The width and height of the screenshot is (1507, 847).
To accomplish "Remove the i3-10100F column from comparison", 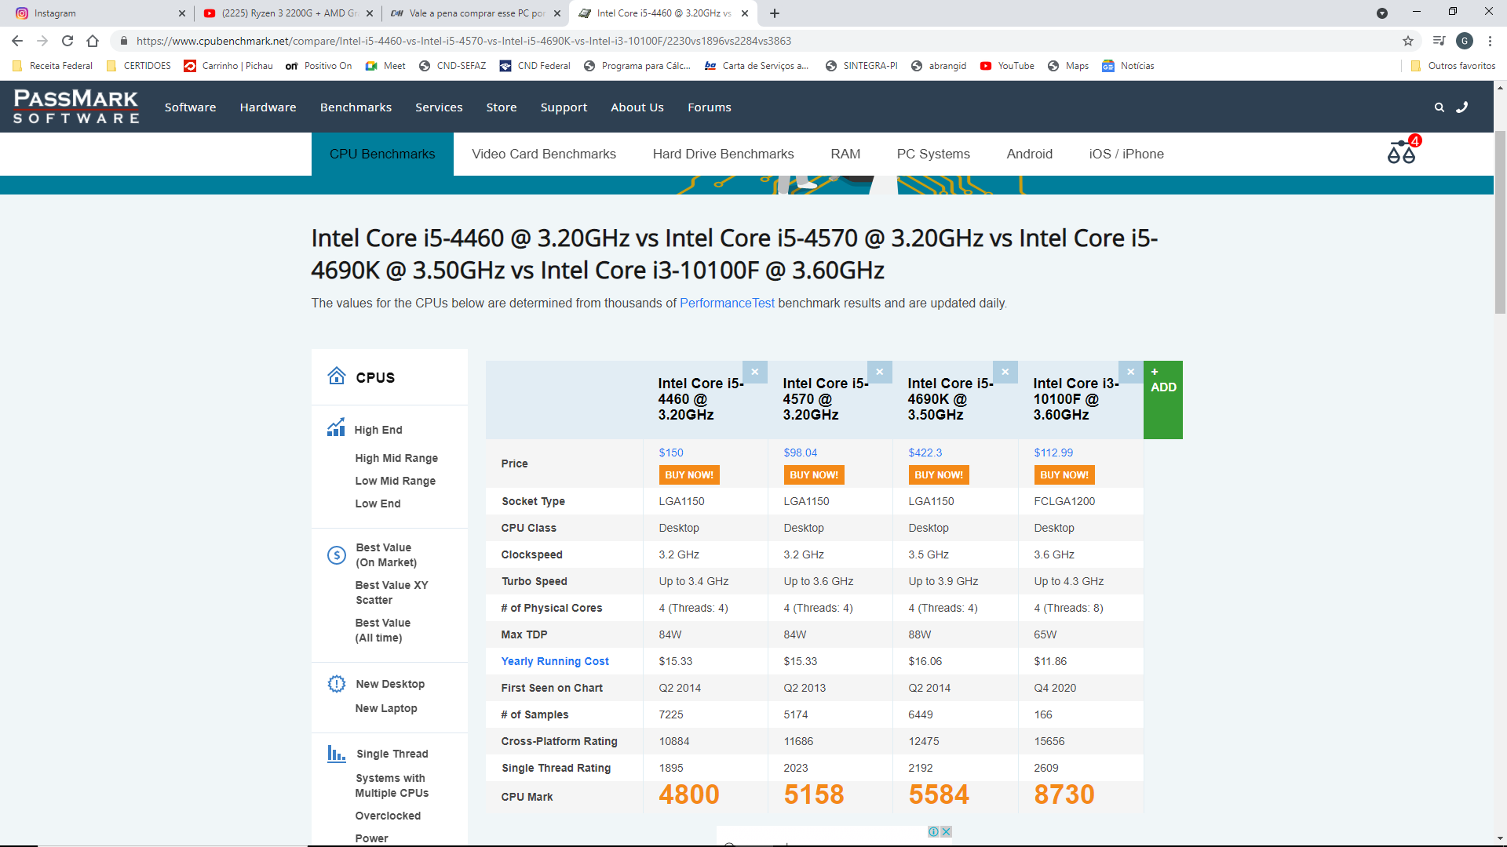I will pyautogui.click(x=1131, y=372).
